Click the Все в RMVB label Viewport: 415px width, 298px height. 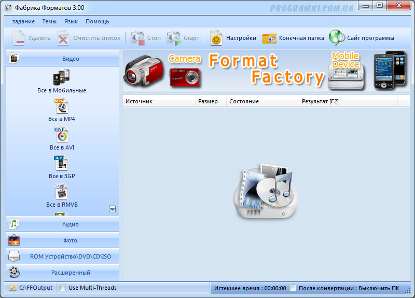pos(62,205)
